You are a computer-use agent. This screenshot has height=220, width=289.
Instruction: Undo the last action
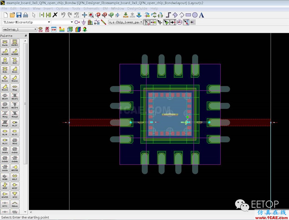tap(63, 15)
